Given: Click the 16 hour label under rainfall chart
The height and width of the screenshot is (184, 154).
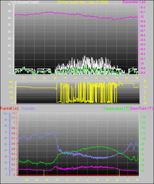Looking at the screenshot, I should point(97,180).
